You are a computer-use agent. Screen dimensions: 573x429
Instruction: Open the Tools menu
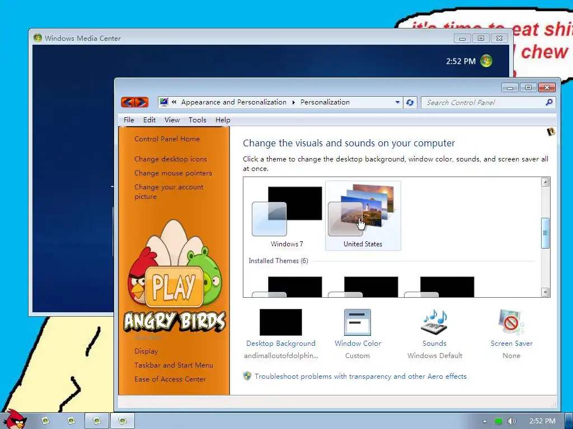tap(198, 120)
